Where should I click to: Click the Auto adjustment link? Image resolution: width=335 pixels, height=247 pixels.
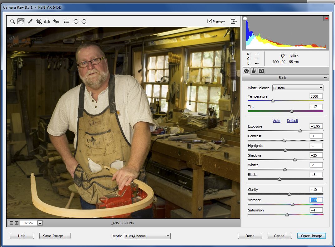coord(277,121)
